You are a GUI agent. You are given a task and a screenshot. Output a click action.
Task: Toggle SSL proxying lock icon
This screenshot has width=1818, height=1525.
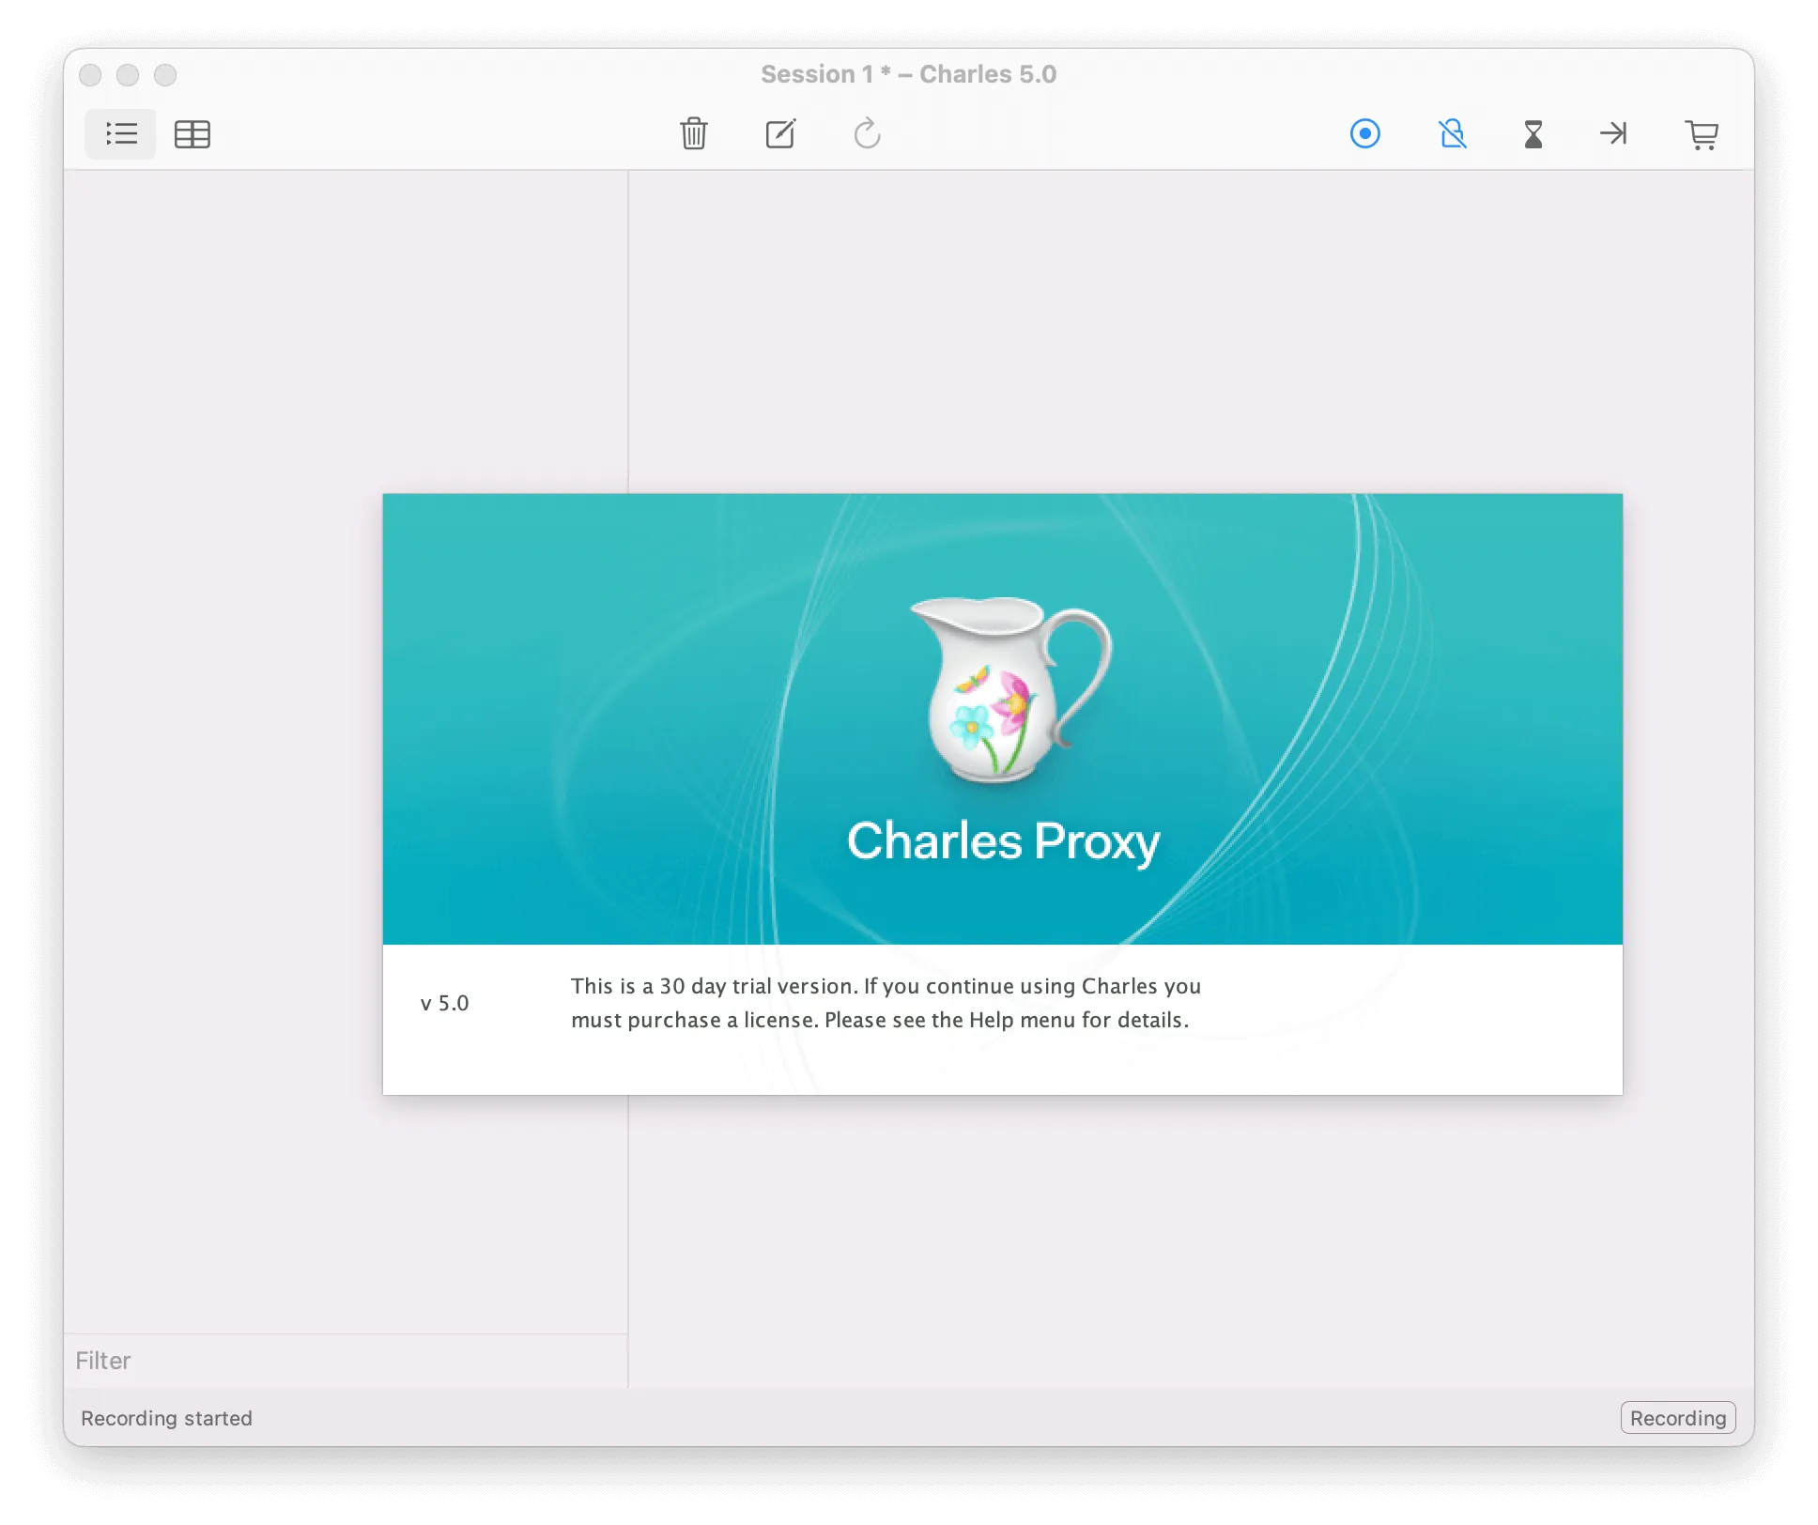(1452, 133)
